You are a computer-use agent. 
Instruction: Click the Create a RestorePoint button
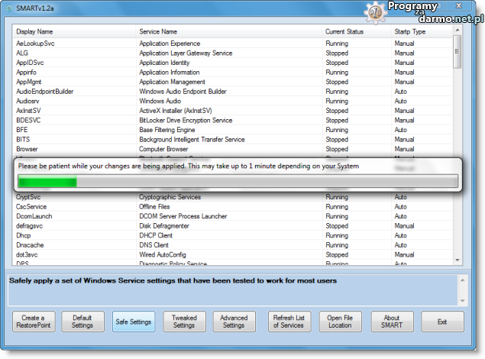tap(34, 322)
